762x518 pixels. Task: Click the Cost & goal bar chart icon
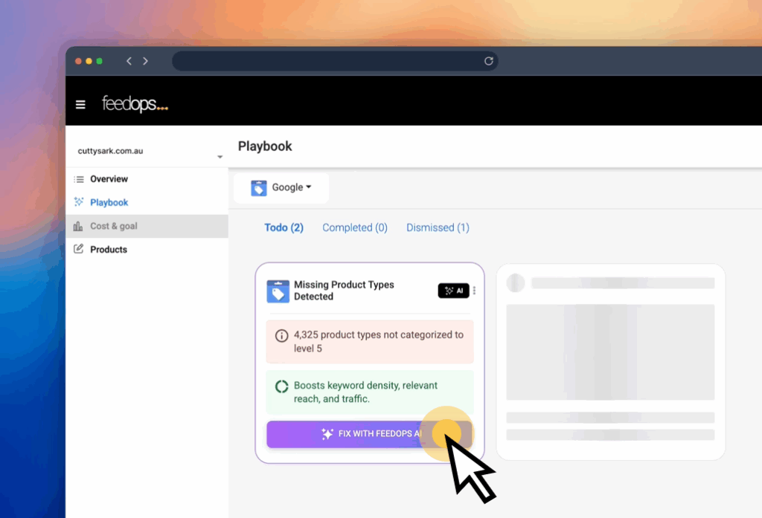(x=77, y=226)
